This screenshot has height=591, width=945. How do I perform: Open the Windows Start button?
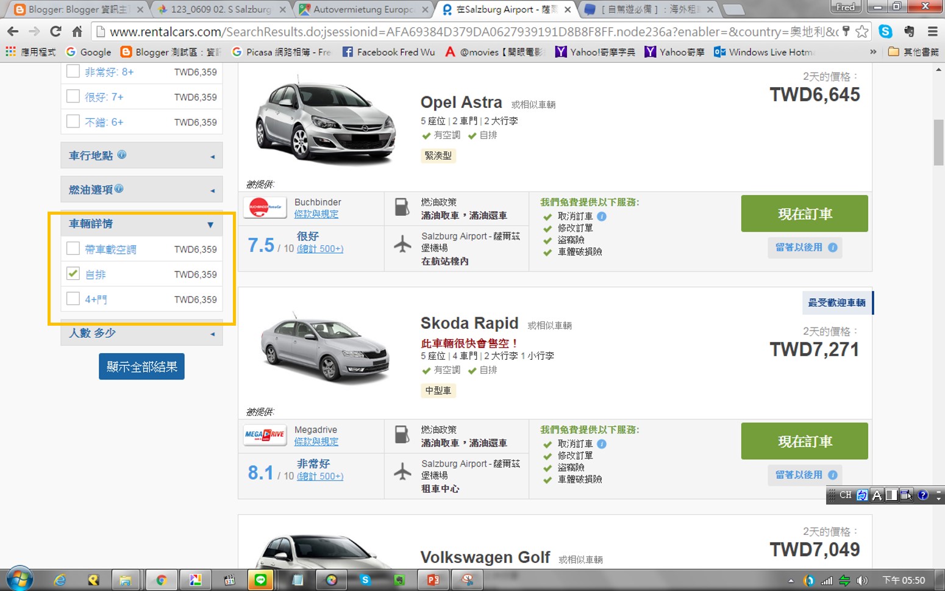pyautogui.click(x=19, y=579)
